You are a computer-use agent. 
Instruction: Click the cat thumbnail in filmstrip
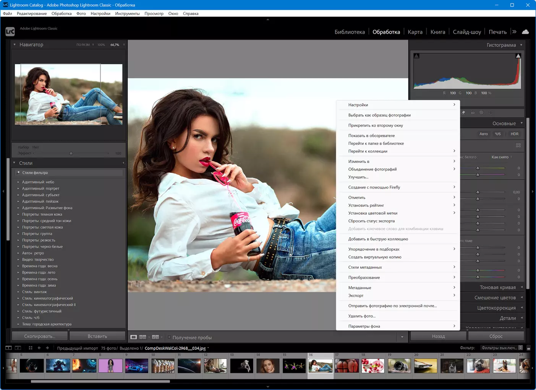point(452,366)
